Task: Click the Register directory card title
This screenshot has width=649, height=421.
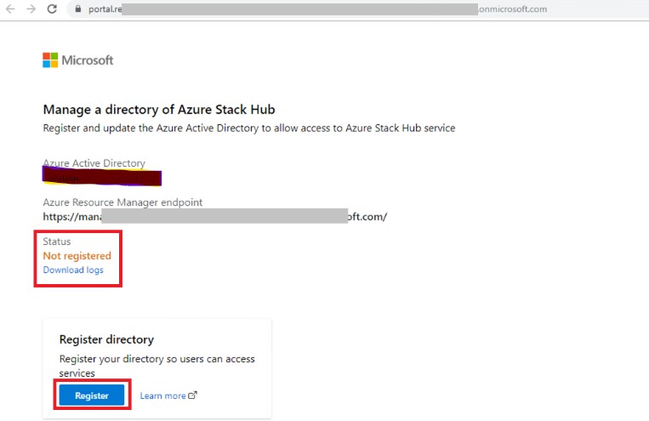Action: point(106,339)
